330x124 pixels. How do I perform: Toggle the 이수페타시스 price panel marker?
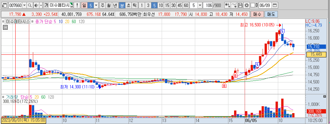[x=3, y=21]
